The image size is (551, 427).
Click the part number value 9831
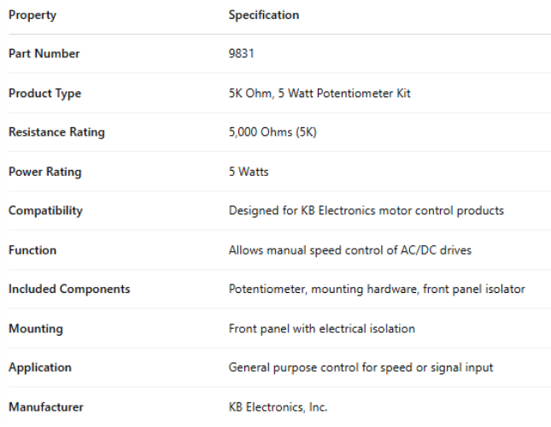click(x=242, y=54)
